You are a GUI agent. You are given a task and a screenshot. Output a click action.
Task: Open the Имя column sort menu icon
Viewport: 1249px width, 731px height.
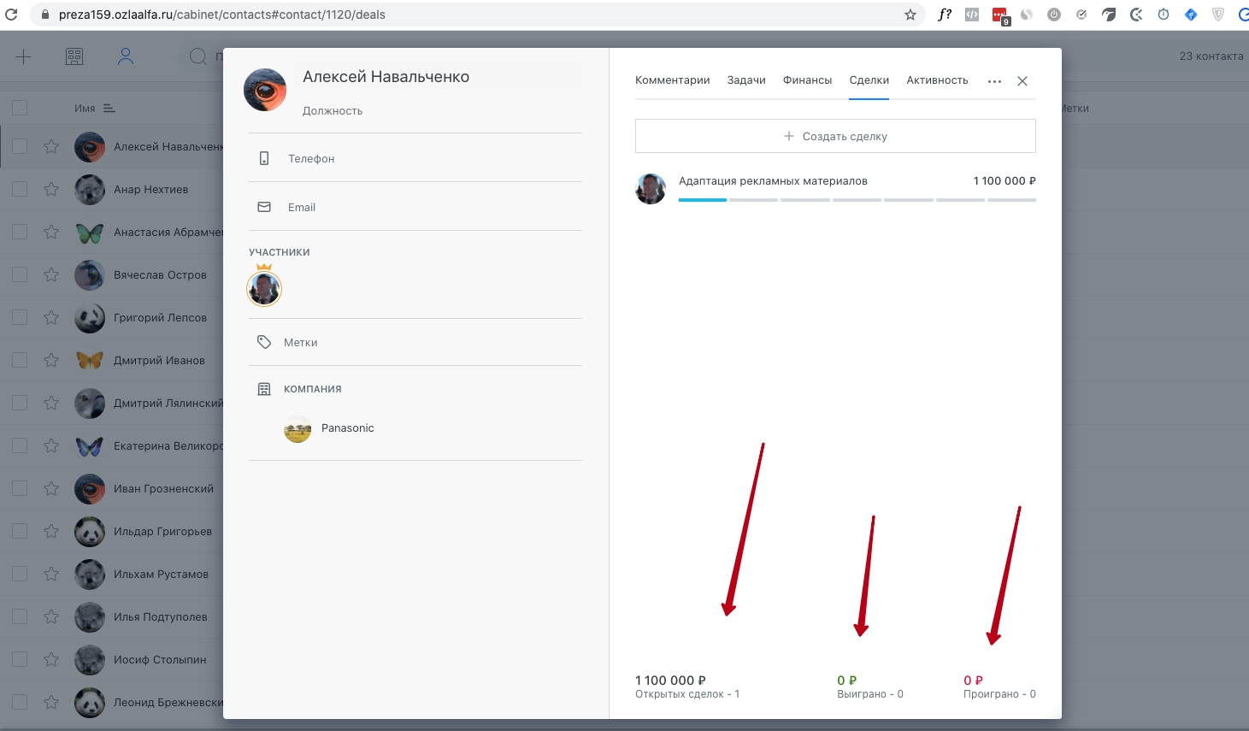tap(109, 109)
